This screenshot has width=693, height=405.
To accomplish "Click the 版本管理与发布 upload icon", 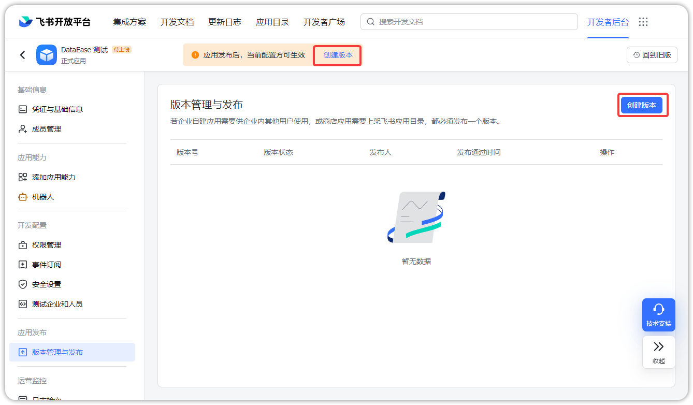I will tap(22, 352).
